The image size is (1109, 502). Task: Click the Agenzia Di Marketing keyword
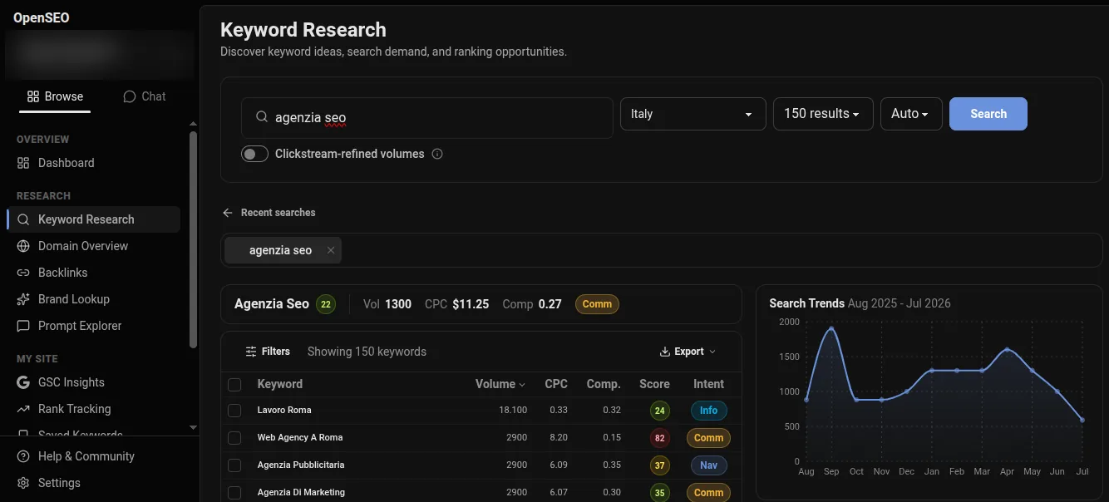click(301, 492)
